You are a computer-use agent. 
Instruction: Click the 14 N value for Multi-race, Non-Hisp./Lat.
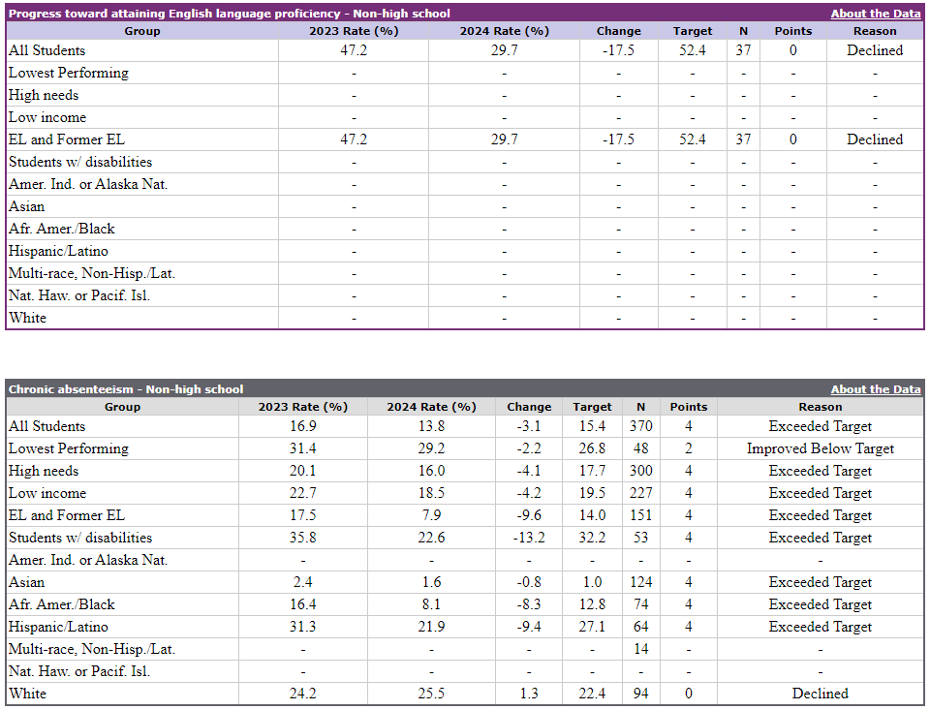640,650
